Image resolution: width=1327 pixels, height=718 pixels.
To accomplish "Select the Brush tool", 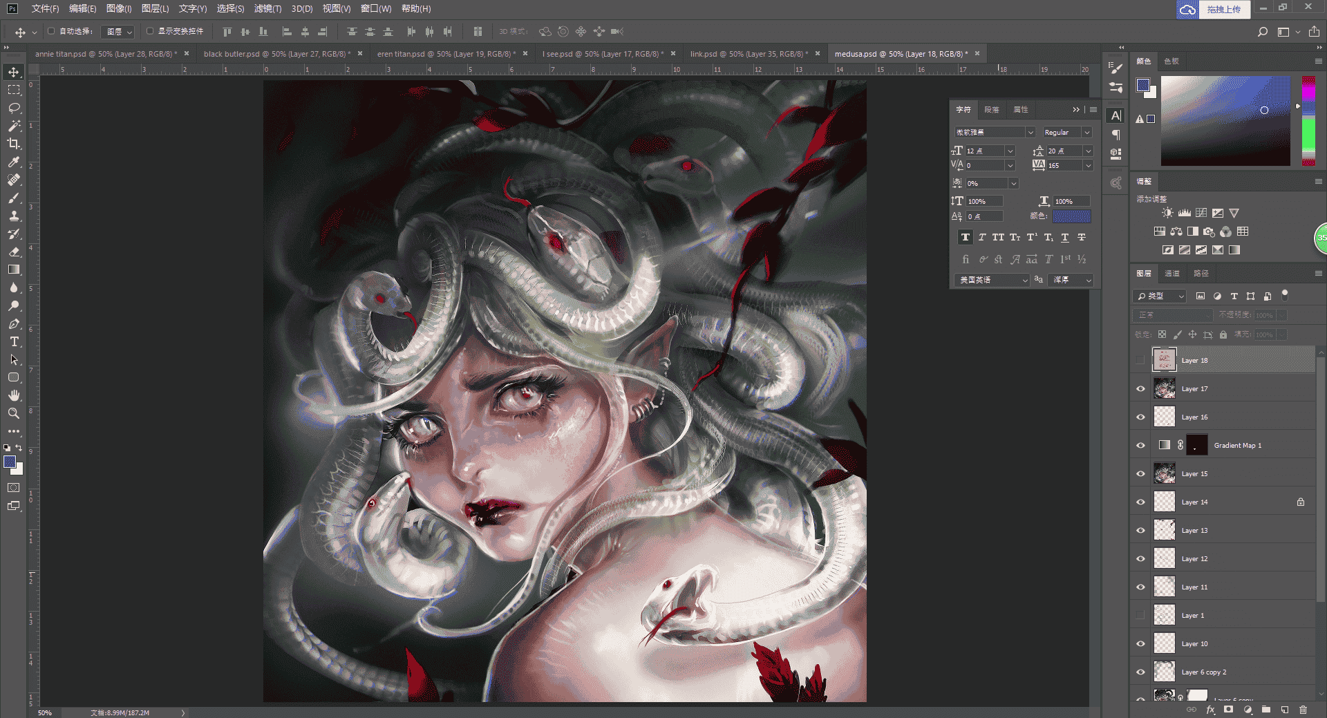I will click(14, 198).
